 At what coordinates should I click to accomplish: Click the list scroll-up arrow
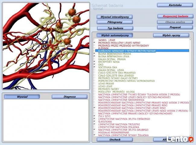tap(190, 39)
